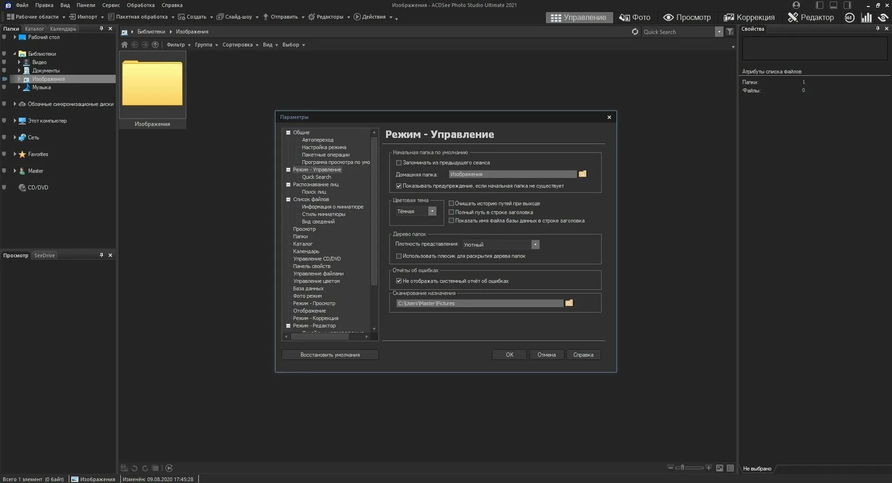This screenshot has width=892, height=483.
Task: Enable Показать имя файла базы данных checkbox
Action: [x=451, y=221]
